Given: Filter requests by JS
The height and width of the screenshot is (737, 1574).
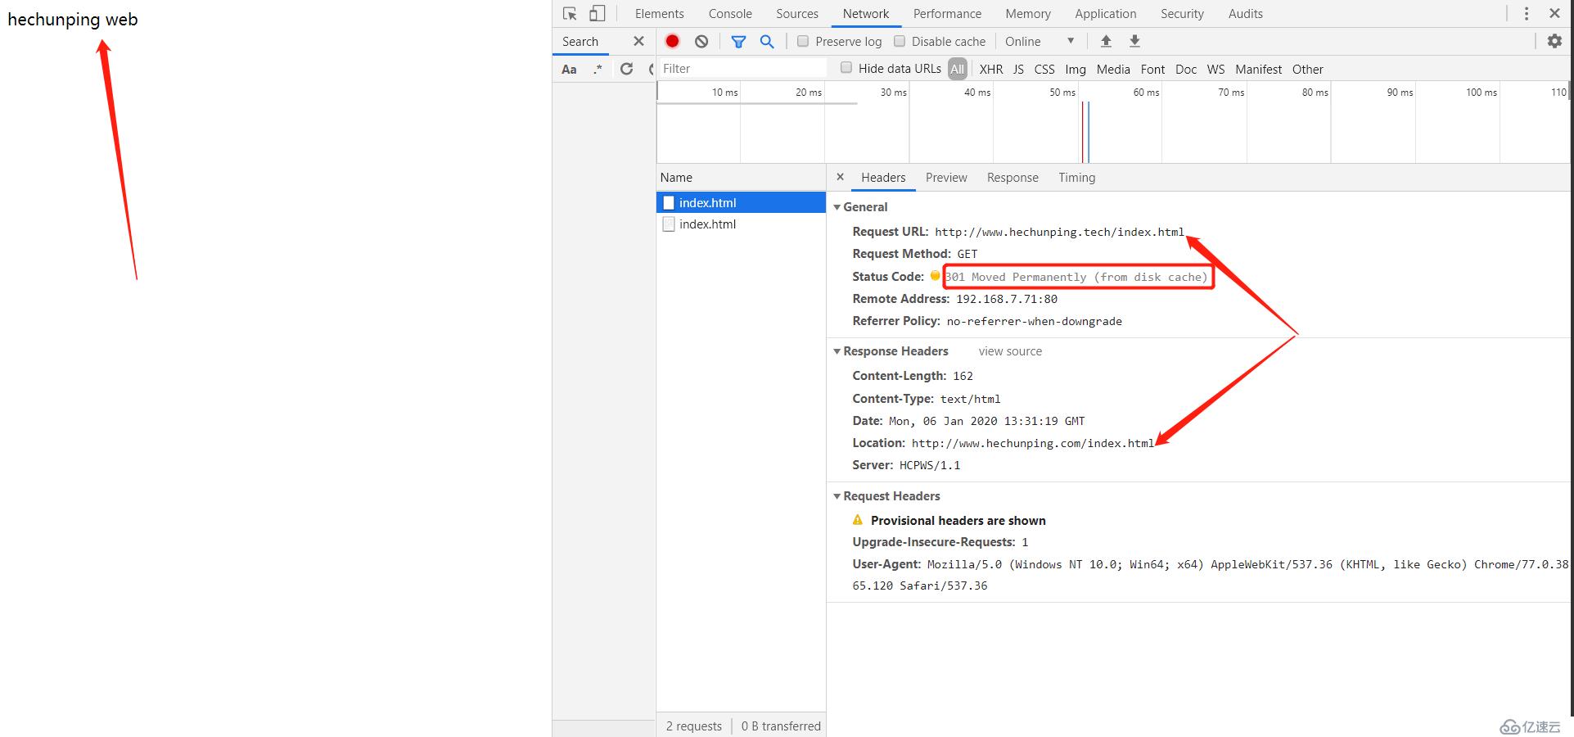Looking at the screenshot, I should coord(1018,70).
